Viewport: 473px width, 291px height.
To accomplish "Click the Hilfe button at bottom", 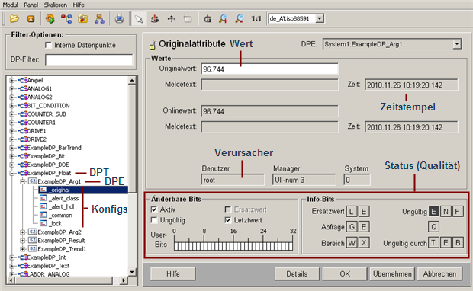I will coord(173,273).
